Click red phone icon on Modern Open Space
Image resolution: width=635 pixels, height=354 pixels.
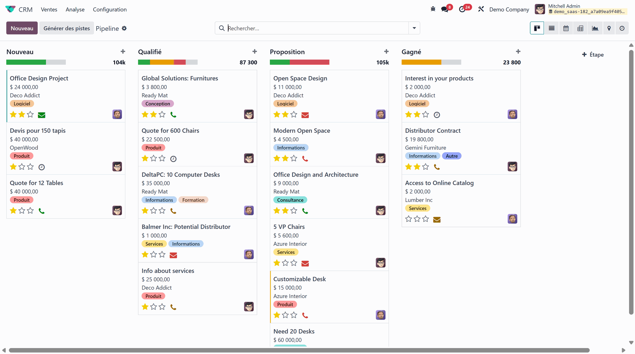(305, 159)
